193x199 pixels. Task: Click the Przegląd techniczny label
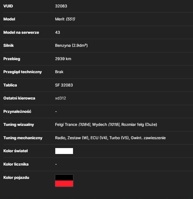pyautogui.click(x=22, y=72)
